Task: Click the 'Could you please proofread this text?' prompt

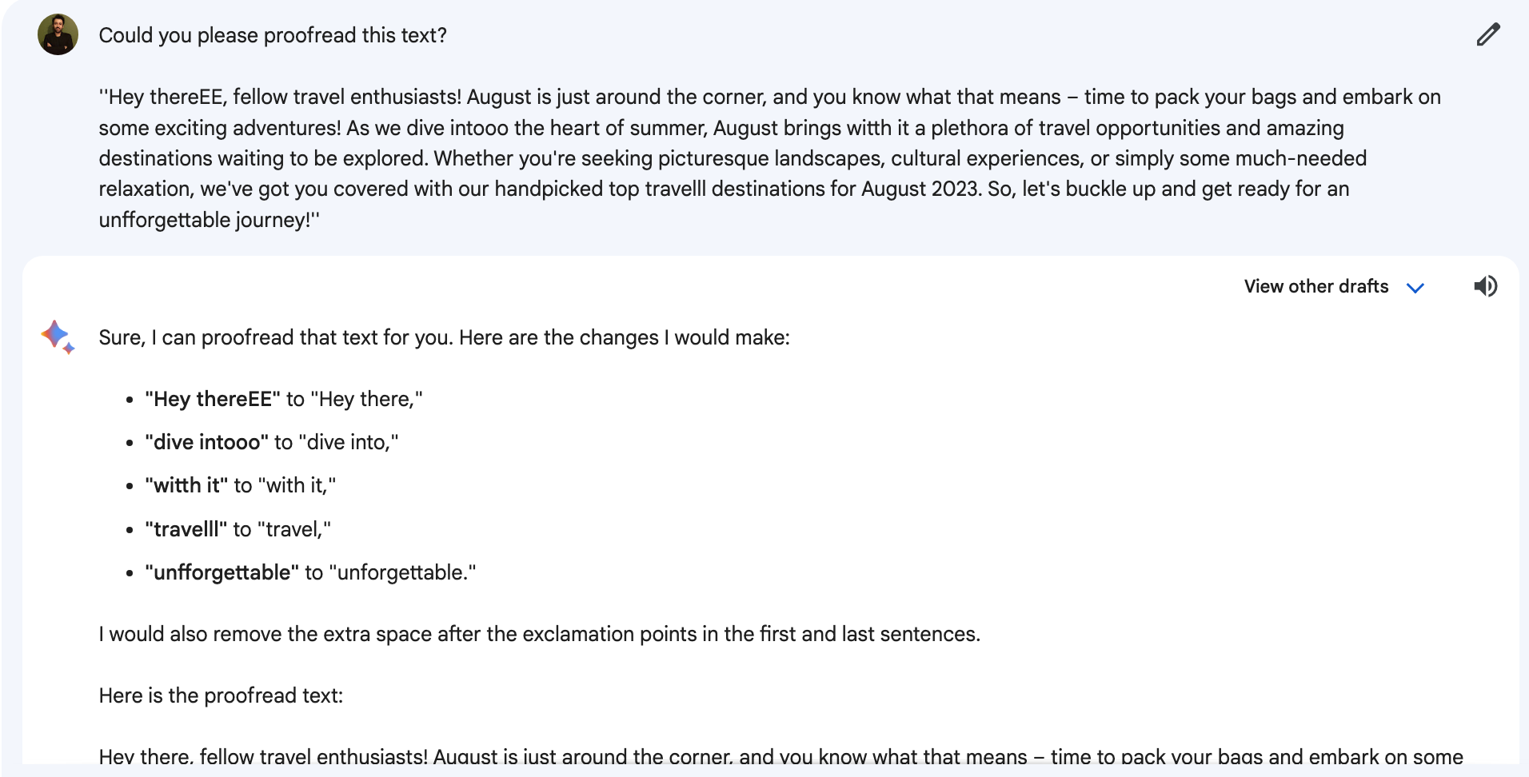Action: click(x=273, y=35)
